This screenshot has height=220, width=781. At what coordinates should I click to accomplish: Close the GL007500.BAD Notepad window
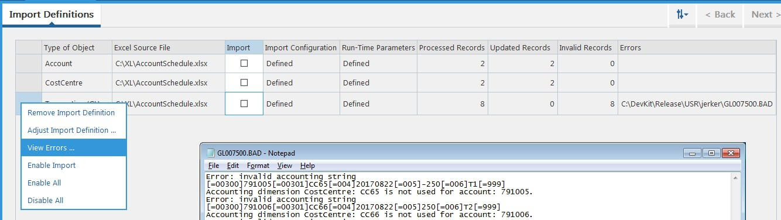coord(730,153)
